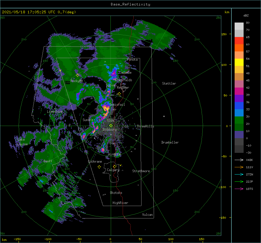Screen dimensions: 261x243
Task: Select the yellow diamond marker right of Cochrane
Action: click(99, 167)
